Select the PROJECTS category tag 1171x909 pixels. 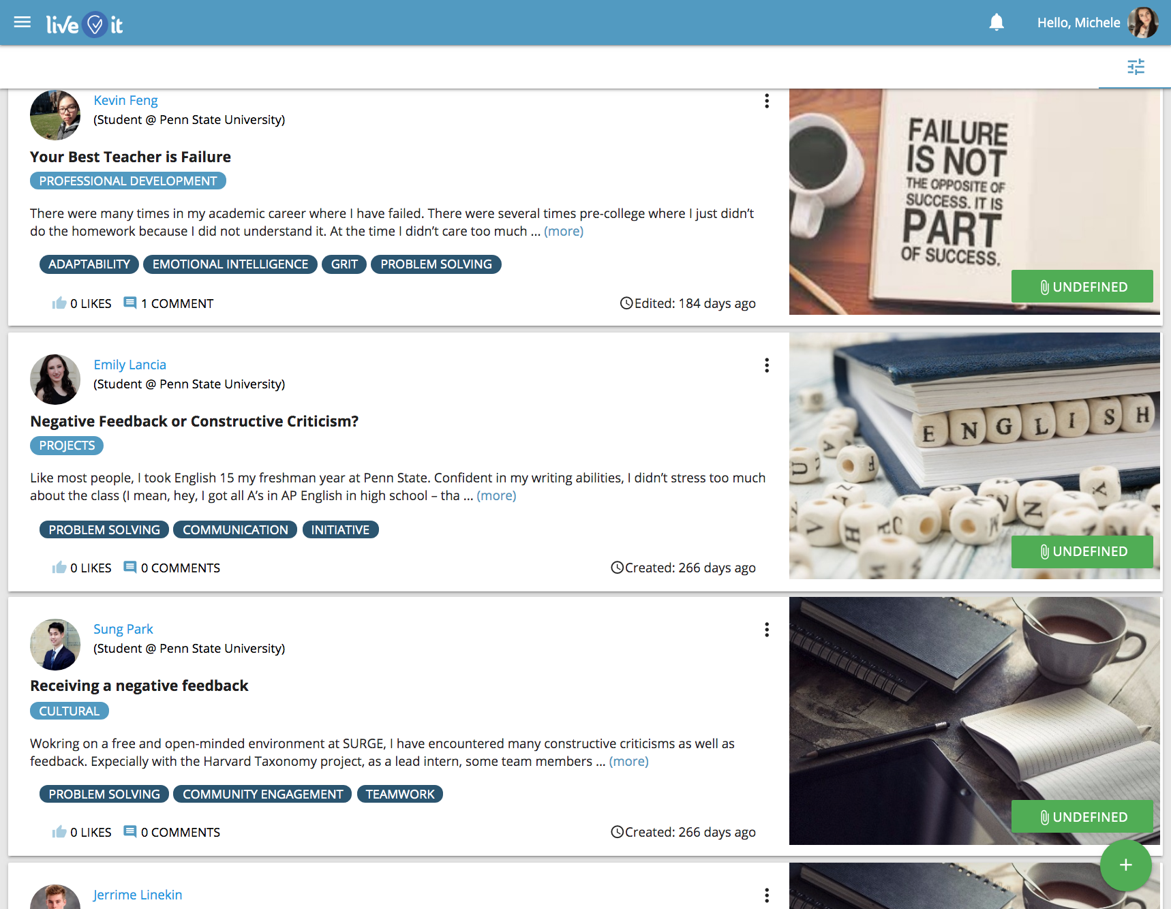click(67, 445)
